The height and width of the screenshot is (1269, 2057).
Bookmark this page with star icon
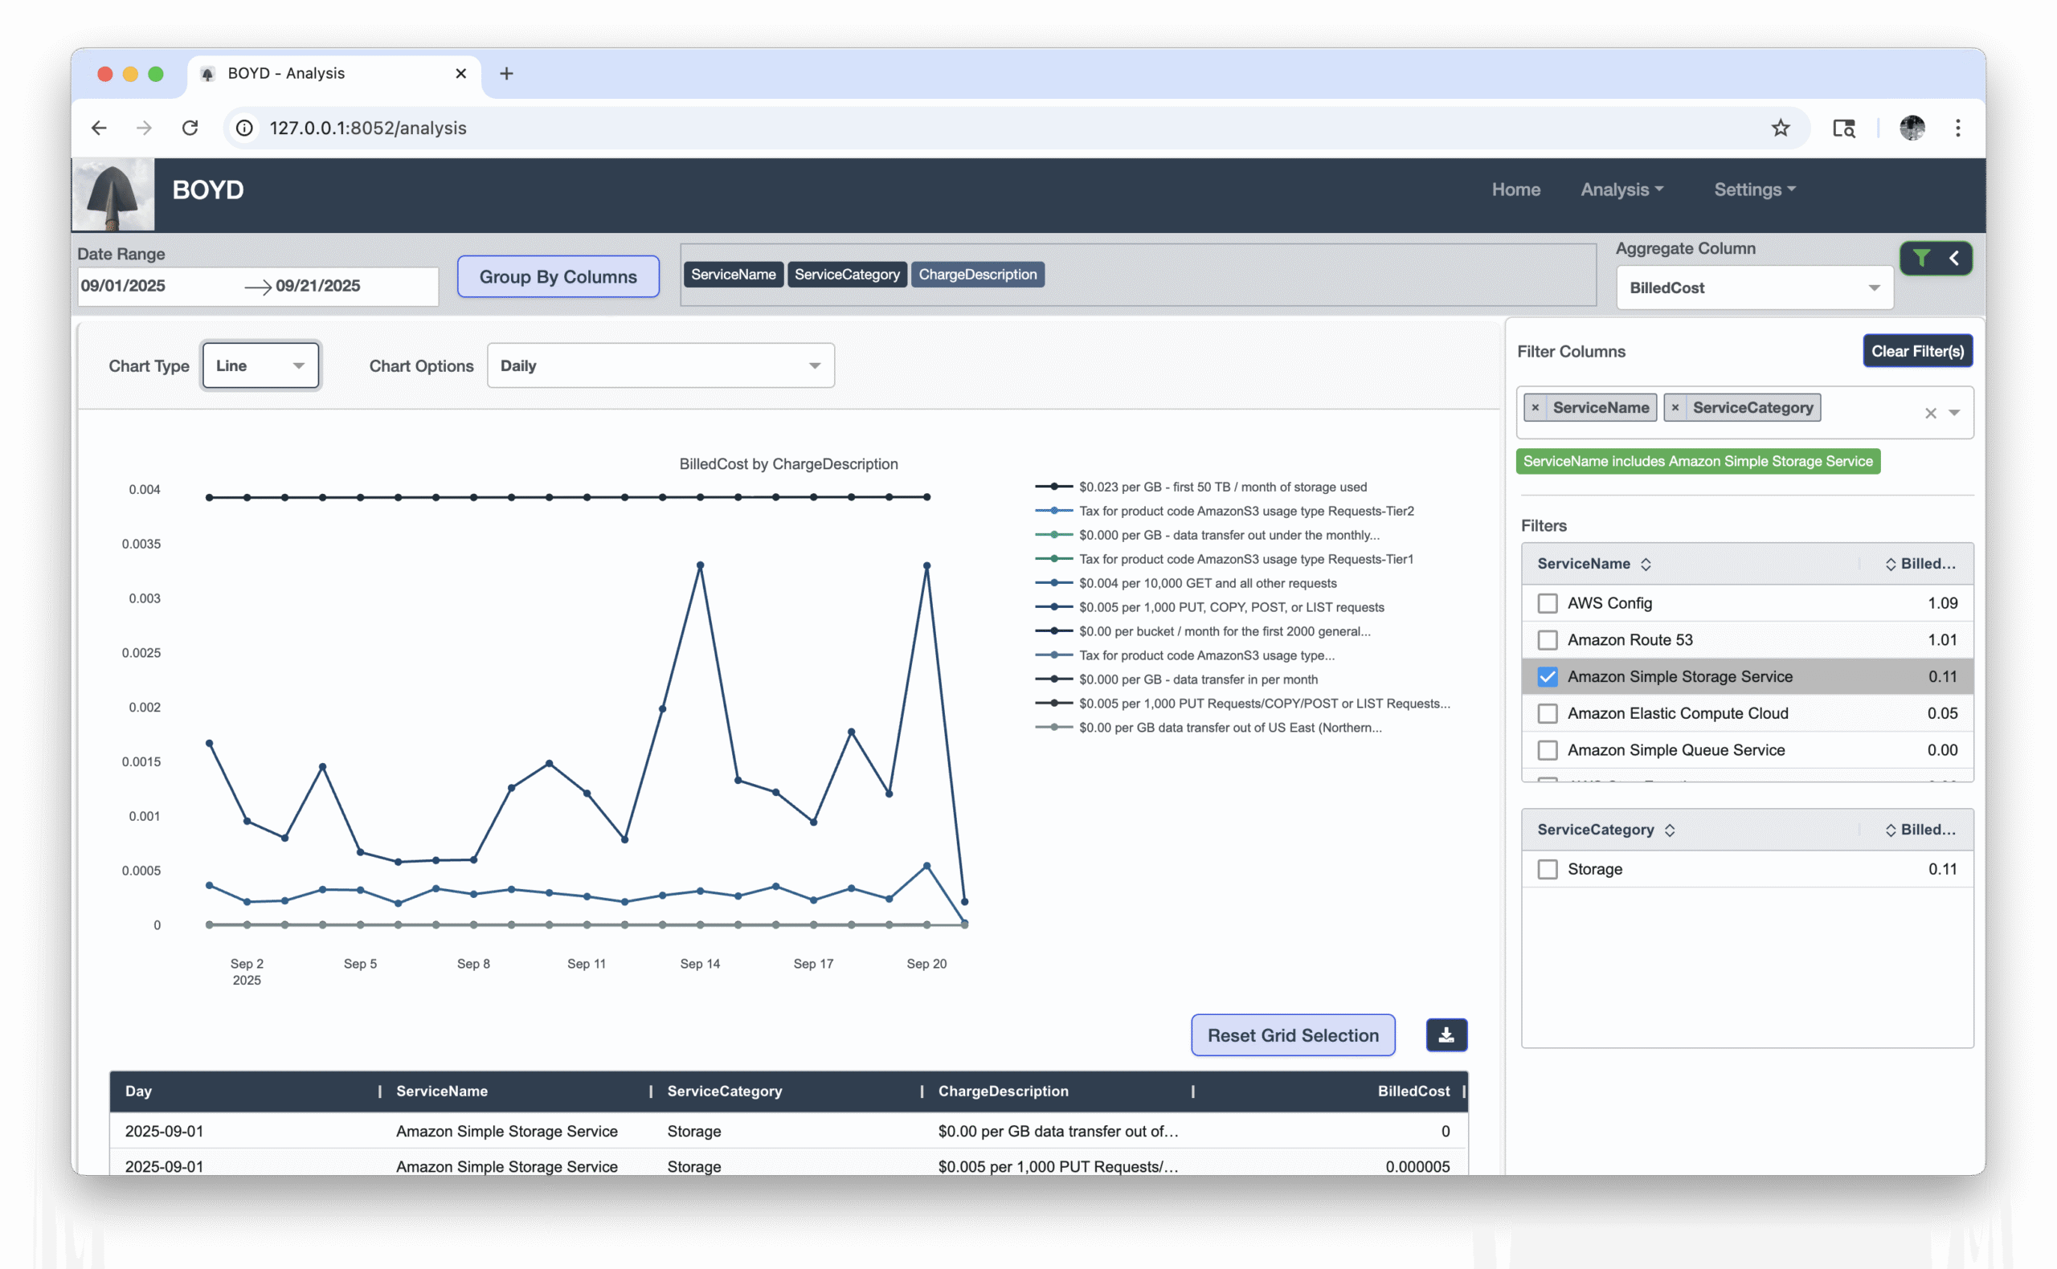click(x=1780, y=128)
